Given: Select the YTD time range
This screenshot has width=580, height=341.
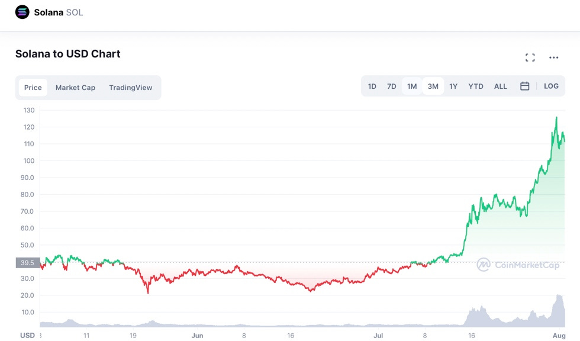Looking at the screenshot, I should [476, 86].
